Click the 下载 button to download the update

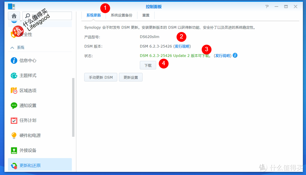(x=148, y=65)
